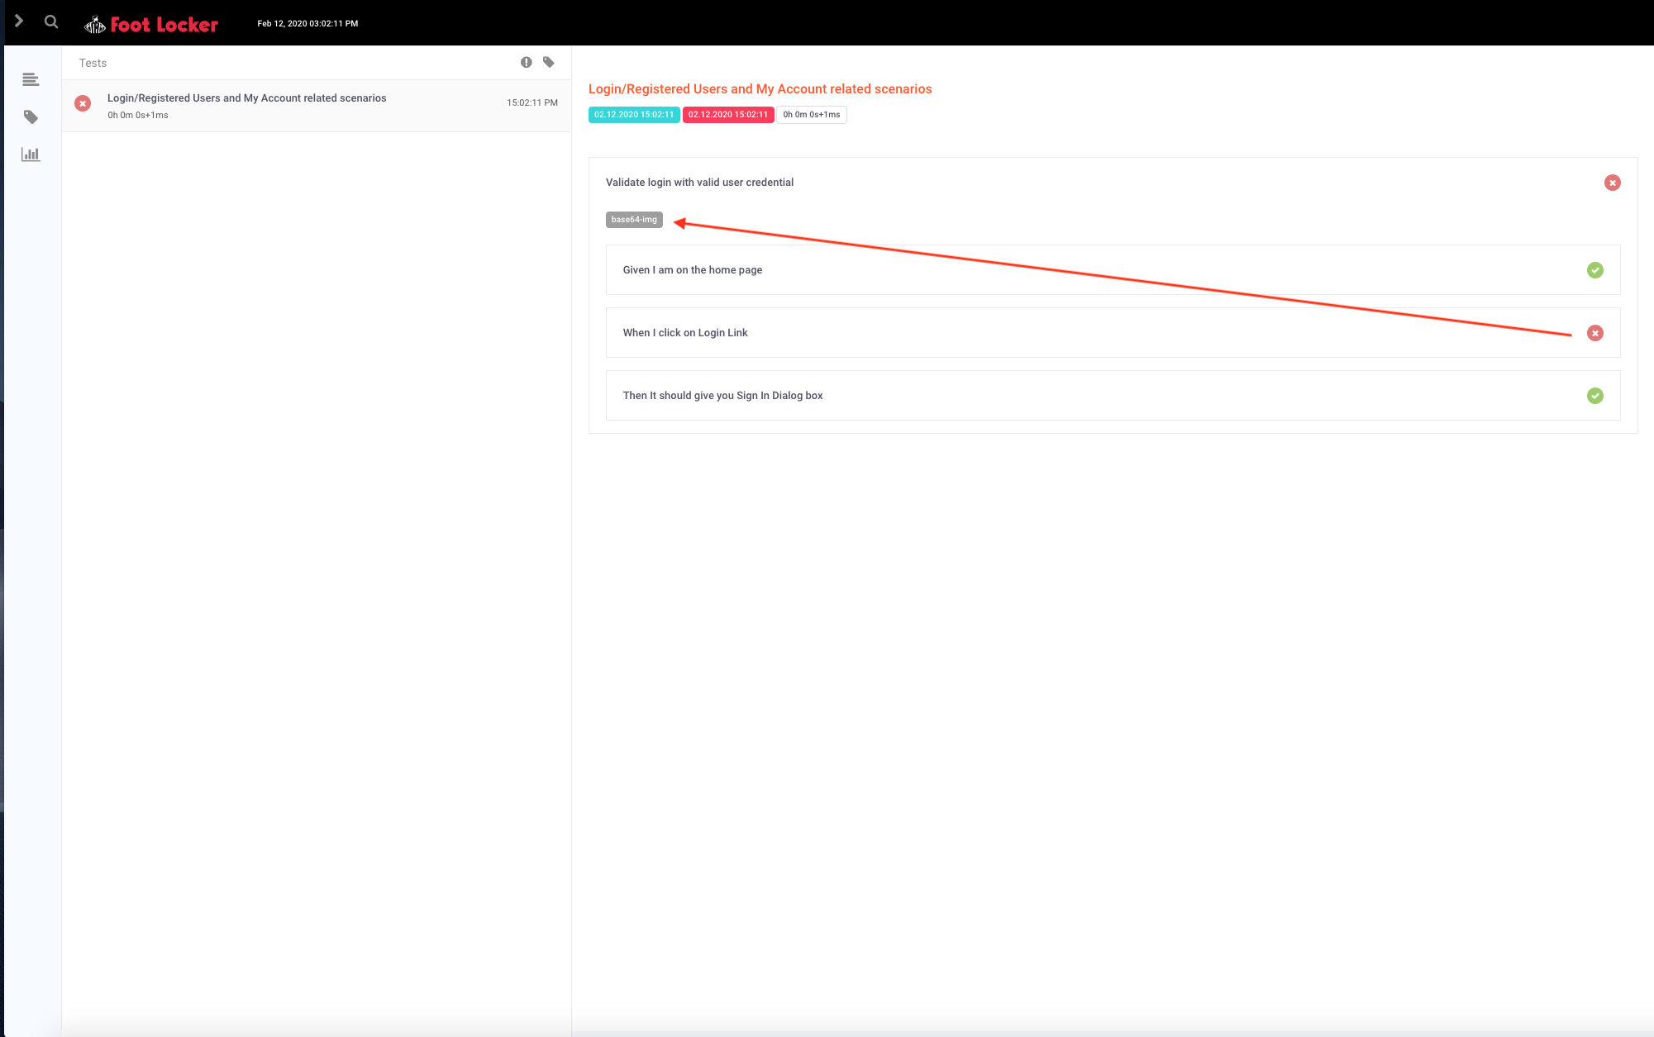This screenshot has height=1037, width=1654.
Task: Open the Dashboard bar-chart icon
Action: tap(31, 155)
